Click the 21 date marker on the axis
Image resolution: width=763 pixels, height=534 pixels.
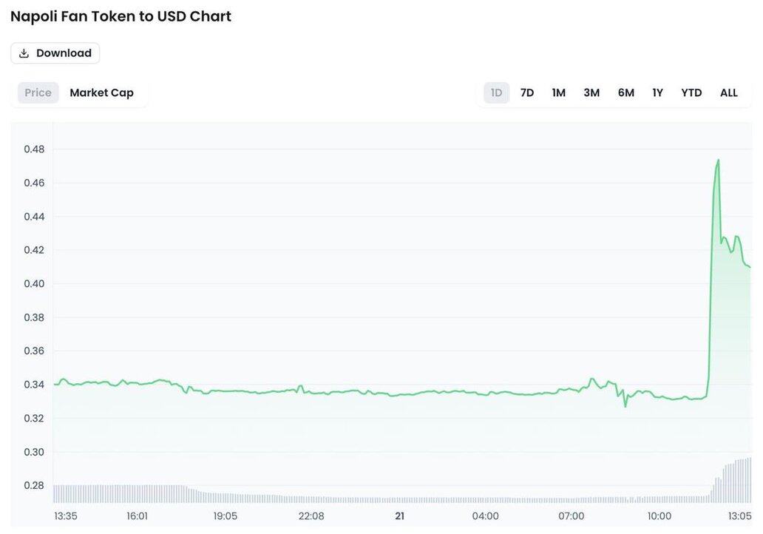[399, 516]
